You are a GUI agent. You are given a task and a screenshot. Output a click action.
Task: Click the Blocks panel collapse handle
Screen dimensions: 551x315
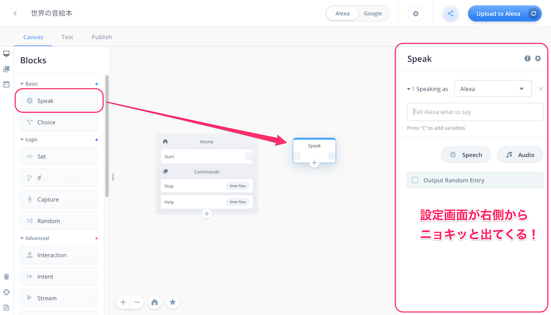point(113,177)
